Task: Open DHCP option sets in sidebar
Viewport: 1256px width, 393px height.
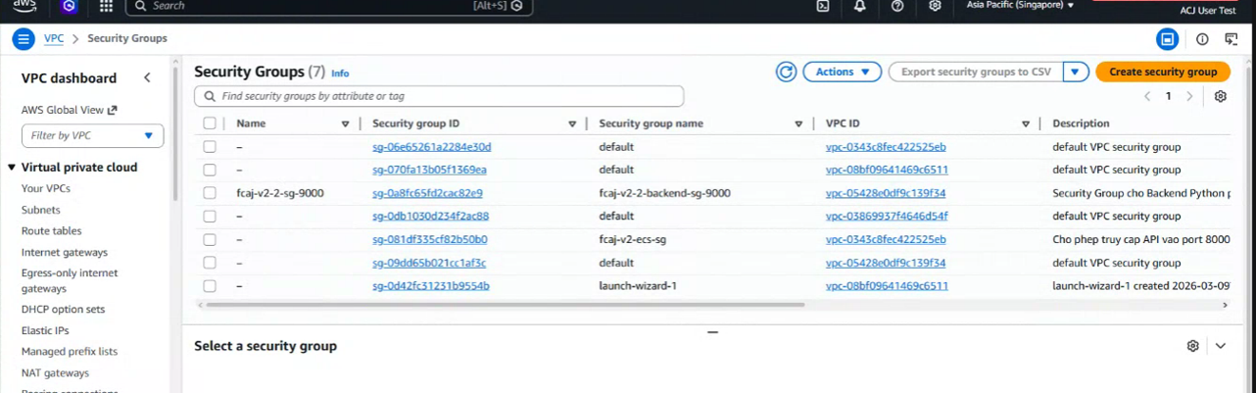Action: [x=63, y=309]
